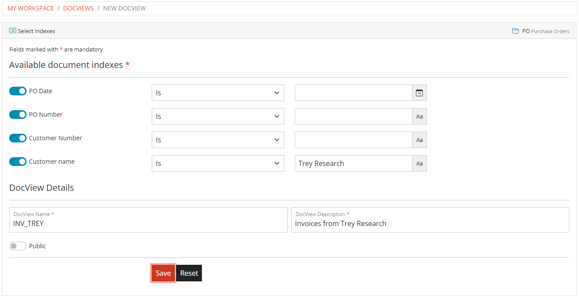Click the Aa icon beside Customer Number
Viewport: 579px width, 304px height.
419,140
